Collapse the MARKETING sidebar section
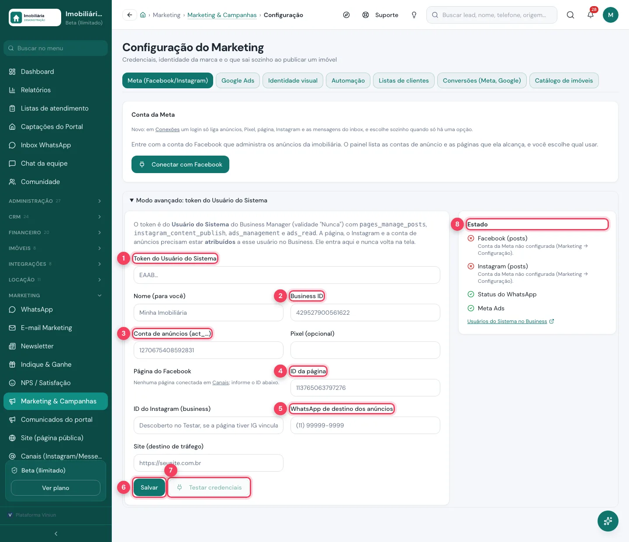This screenshot has width=629, height=542. [x=55, y=295]
